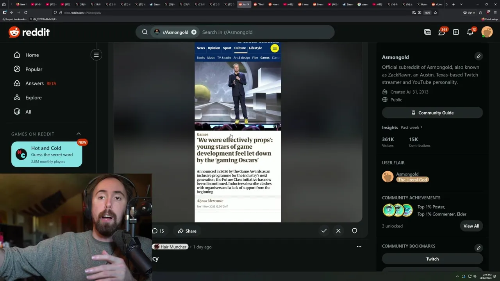The width and height of the screenshot is (500, 281).
Task: Open the Reddit advertise icon
Action: click(x=427, y=32)
